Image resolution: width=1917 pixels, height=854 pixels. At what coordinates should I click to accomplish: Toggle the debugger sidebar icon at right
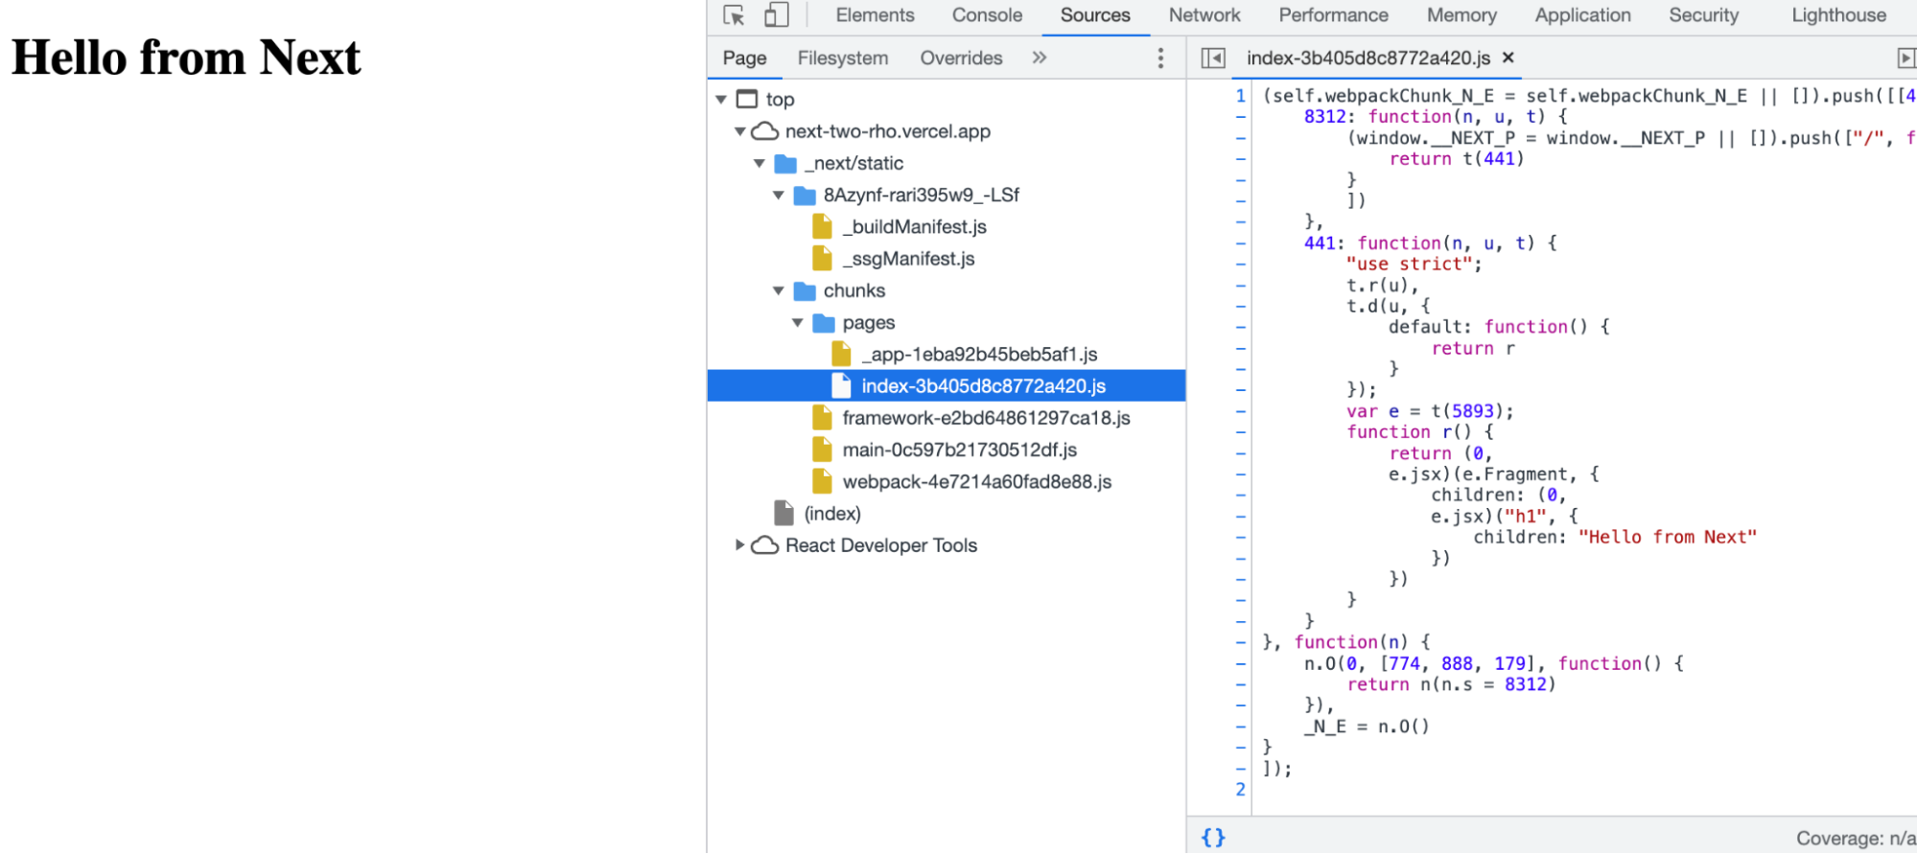pyautogui.click(x=1905, y=58)
